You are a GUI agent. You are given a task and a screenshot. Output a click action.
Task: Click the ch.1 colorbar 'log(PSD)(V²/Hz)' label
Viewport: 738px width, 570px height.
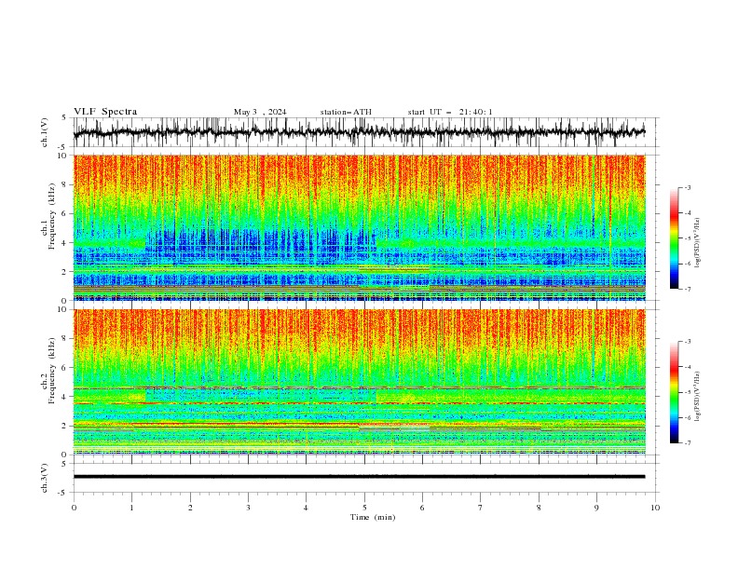[x=697, y=243]
